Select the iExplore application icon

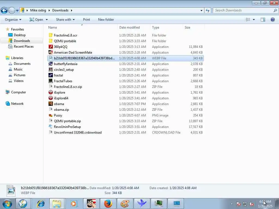[51, 92]
